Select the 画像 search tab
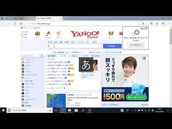This screenshot has height=129, width=172. pos(56,42)
